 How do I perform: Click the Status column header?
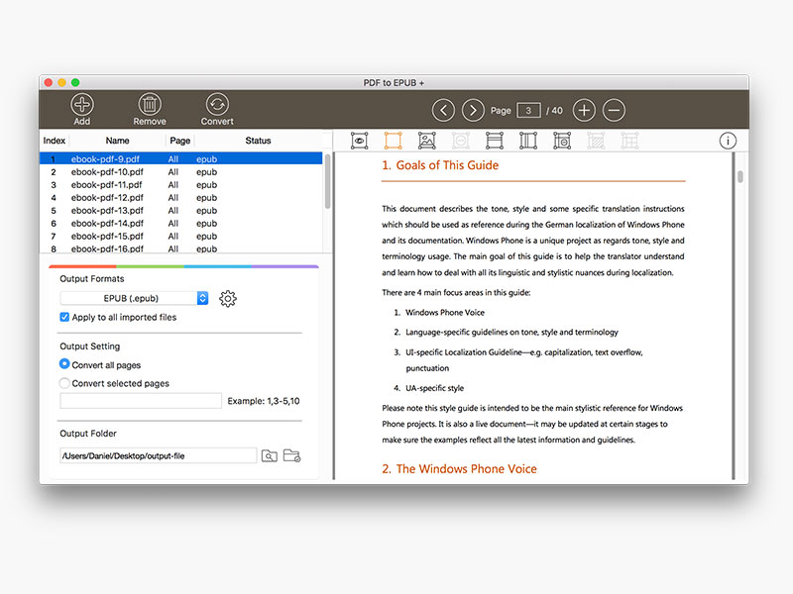258,141
